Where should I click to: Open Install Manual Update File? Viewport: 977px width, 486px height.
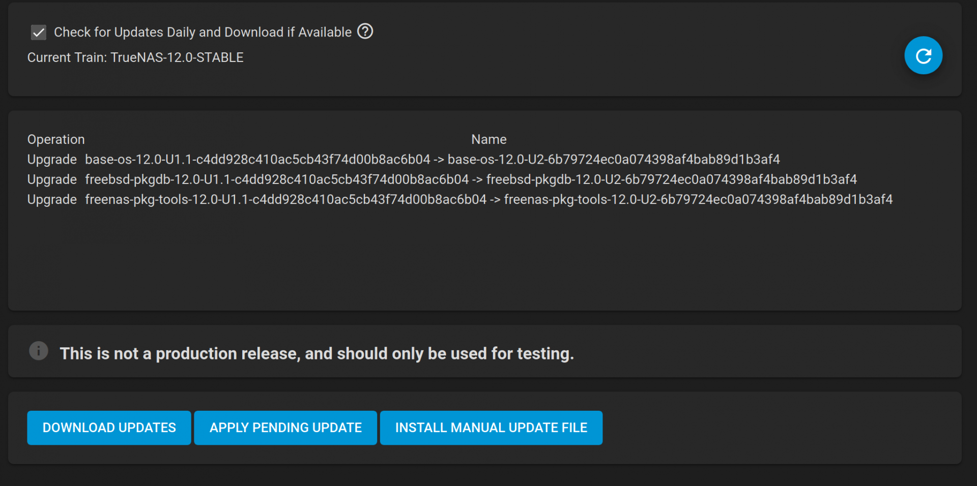click(491, 428)
